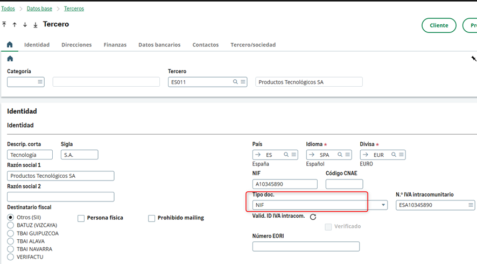Select Otros (SII) radio option

coord(11,218)
